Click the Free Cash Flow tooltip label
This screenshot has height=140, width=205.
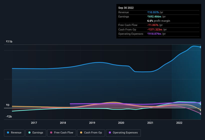(x=128, y=25)
